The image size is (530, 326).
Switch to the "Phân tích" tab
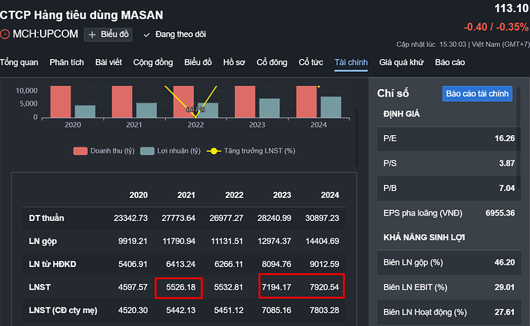pyautogui.click(x=66, y=61)
